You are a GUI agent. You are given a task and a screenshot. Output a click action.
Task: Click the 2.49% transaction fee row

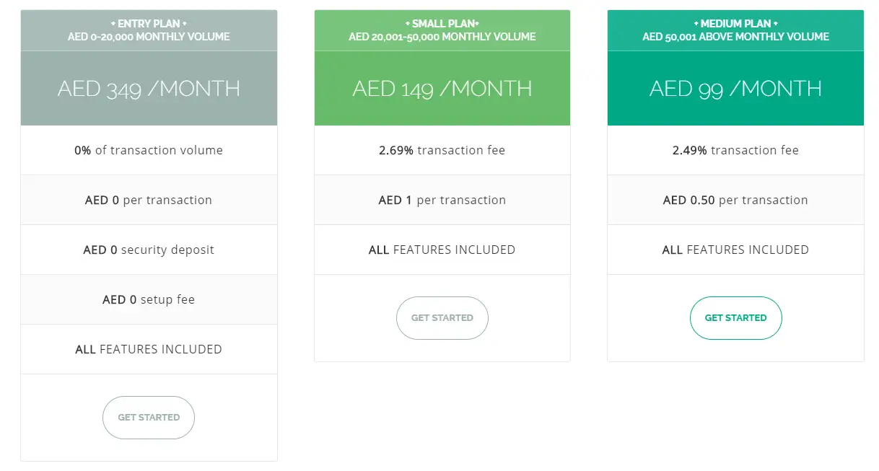tap(735, 150)
